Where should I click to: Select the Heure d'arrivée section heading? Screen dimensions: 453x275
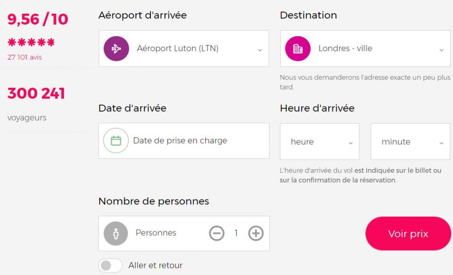(316, 108)
